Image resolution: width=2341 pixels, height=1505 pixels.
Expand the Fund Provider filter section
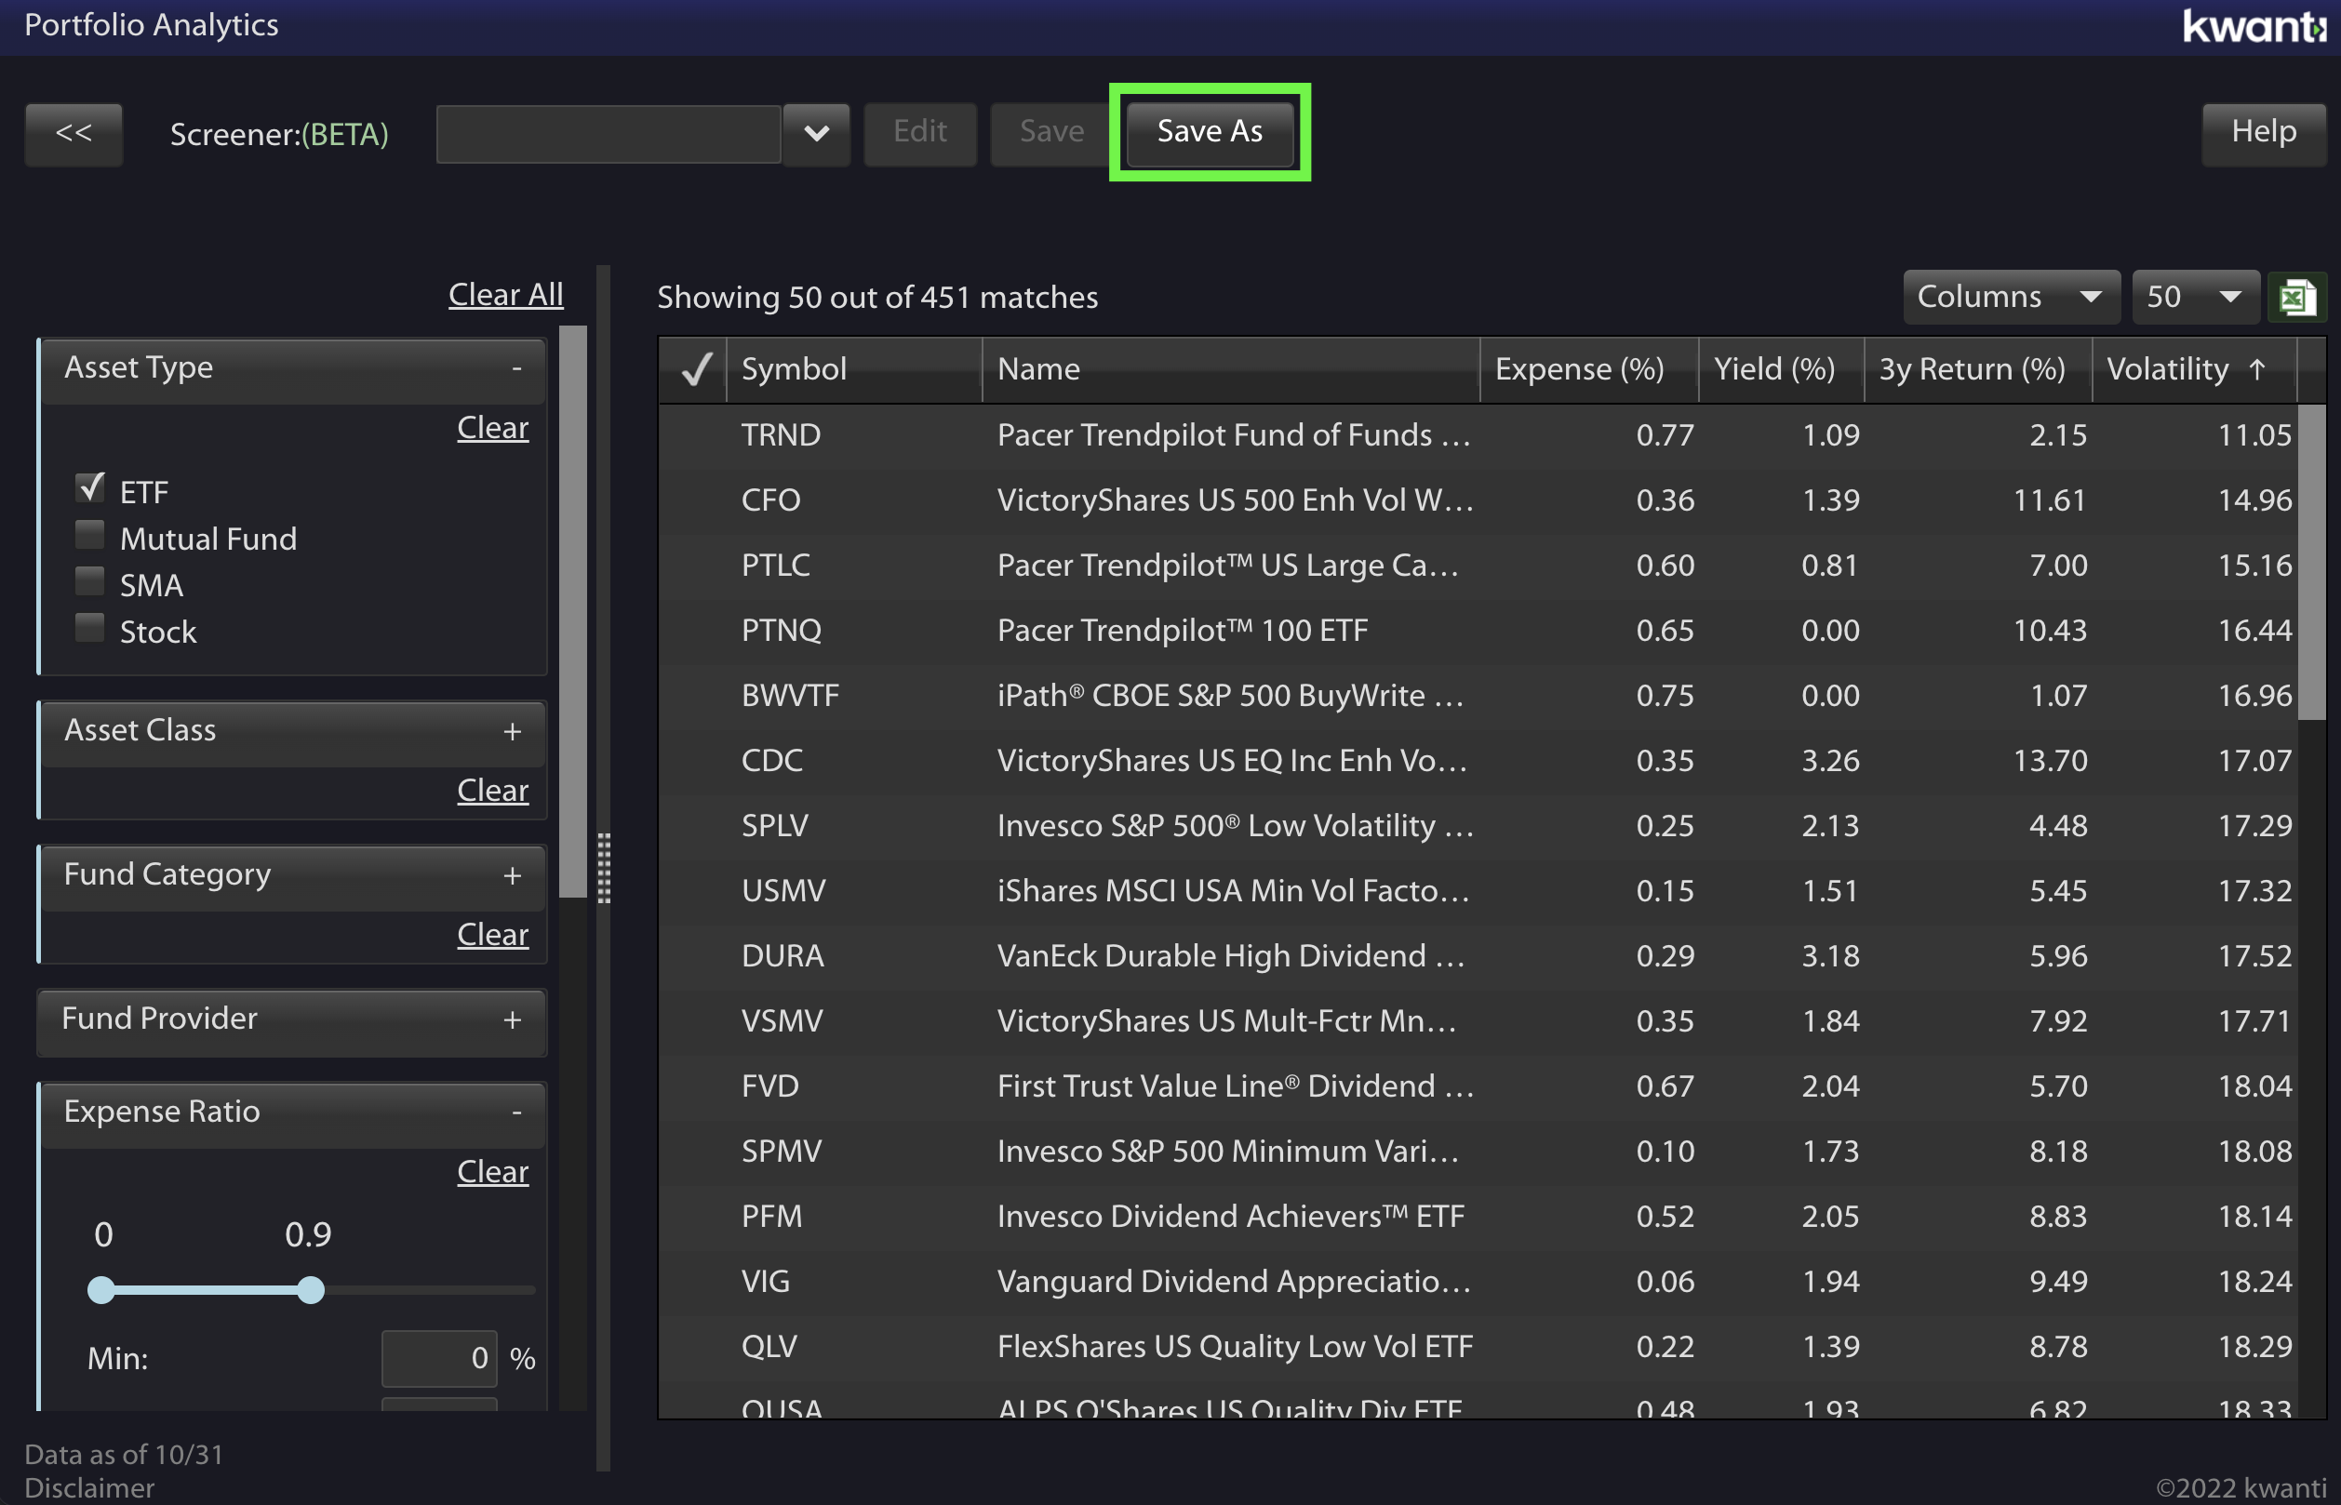[512, 1020]
